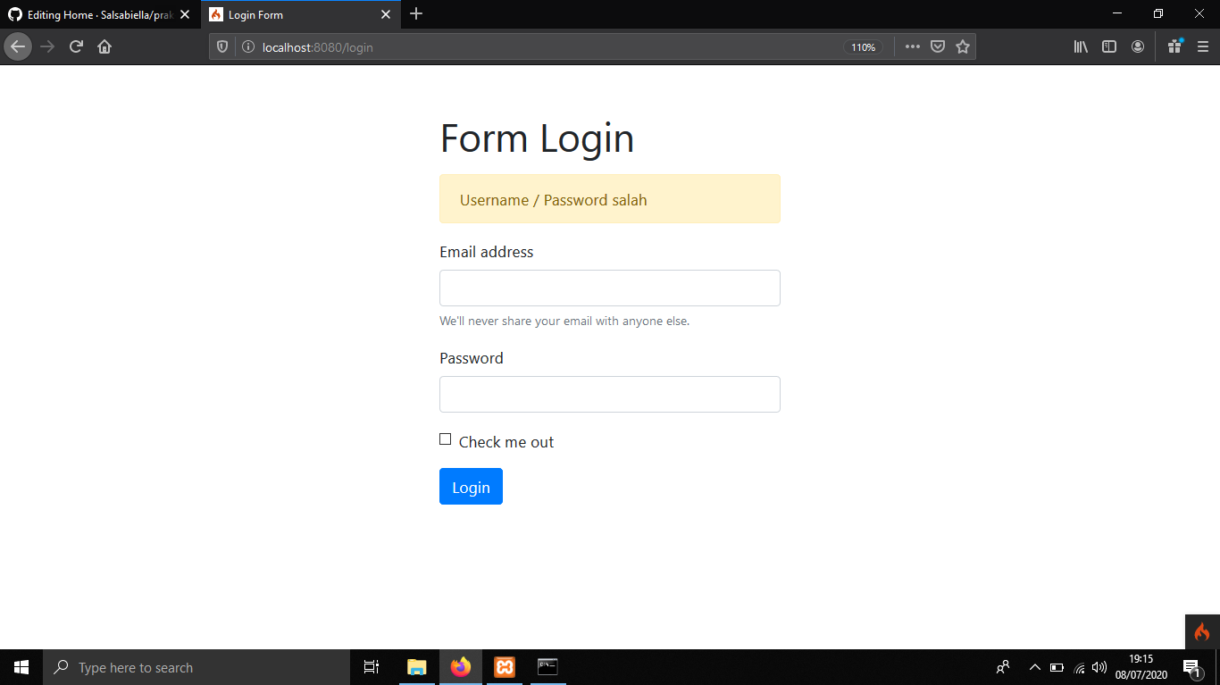Open the Action Center notifications

(x=1191, y=667)
